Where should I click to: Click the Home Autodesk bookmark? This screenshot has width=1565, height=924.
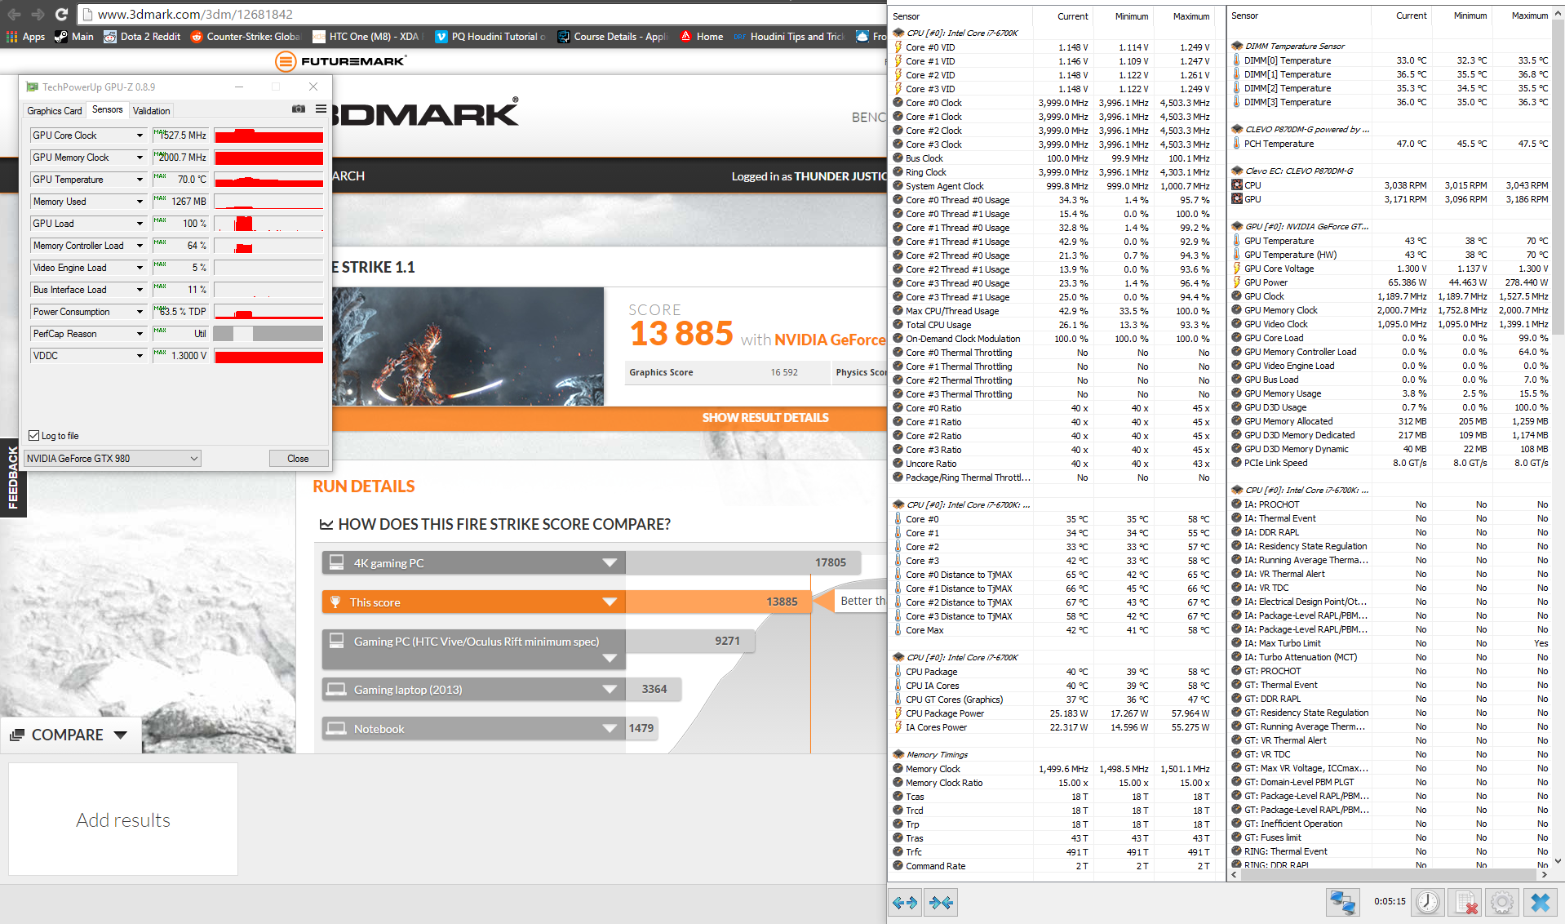(x=702, y=37)
